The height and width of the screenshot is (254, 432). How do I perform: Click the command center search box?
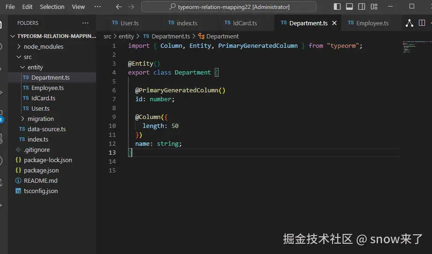tap(229, 7)
